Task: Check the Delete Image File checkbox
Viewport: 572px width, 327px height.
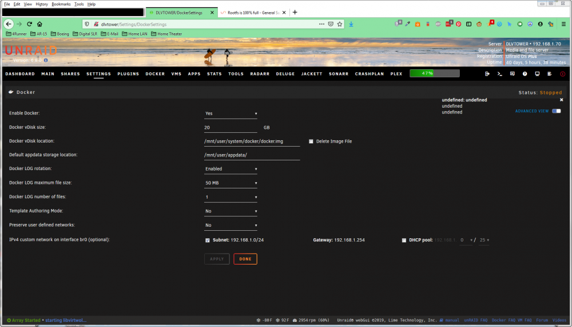Action: point(311,141)
